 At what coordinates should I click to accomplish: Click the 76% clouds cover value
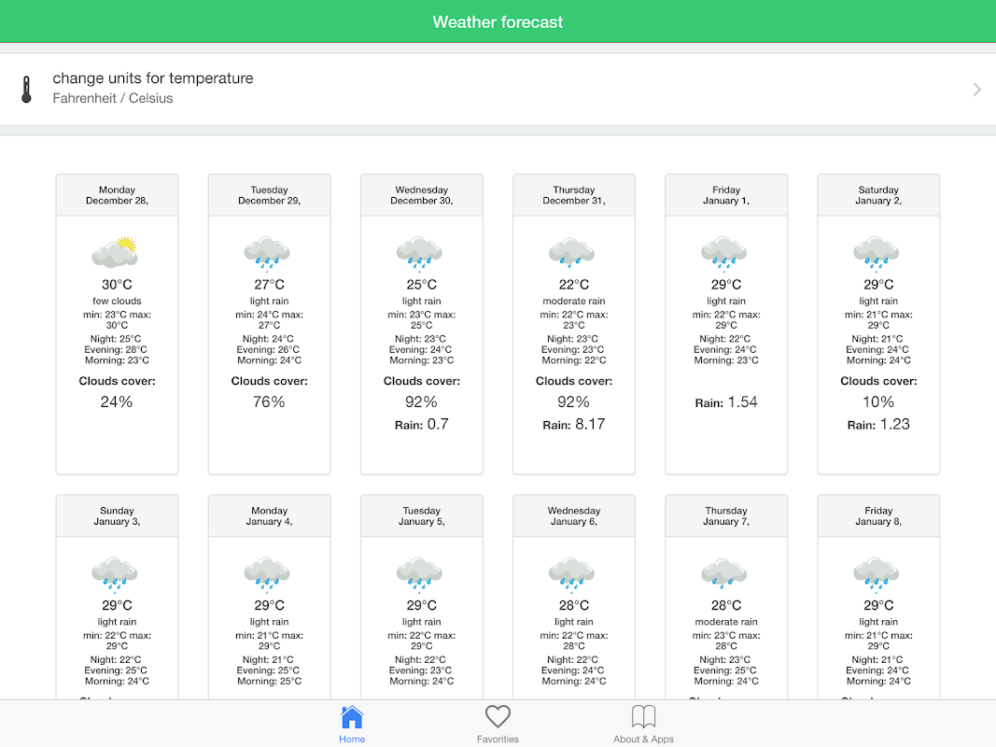270,402
